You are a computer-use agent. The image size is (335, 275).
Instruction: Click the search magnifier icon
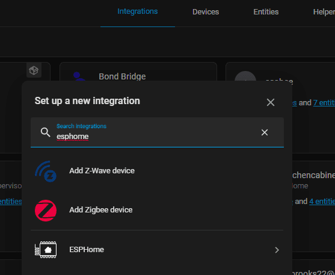[46, 132]
